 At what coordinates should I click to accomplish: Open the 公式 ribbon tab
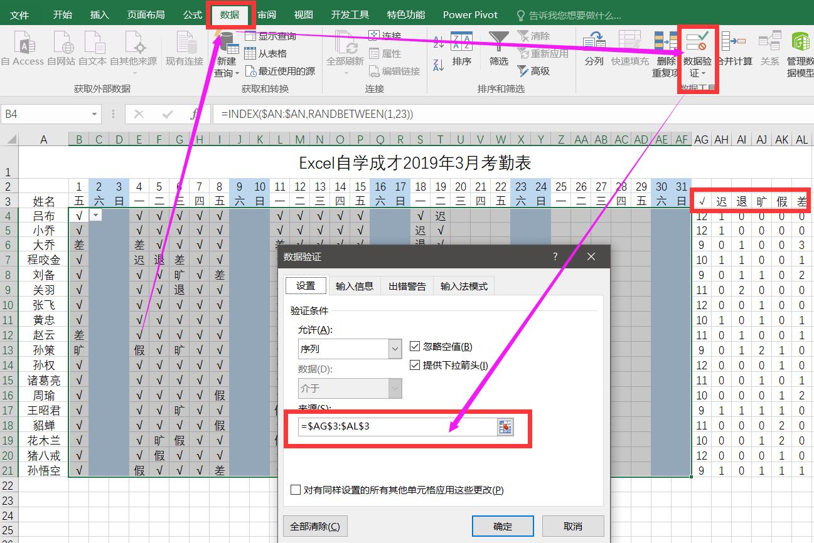point(192,14)
